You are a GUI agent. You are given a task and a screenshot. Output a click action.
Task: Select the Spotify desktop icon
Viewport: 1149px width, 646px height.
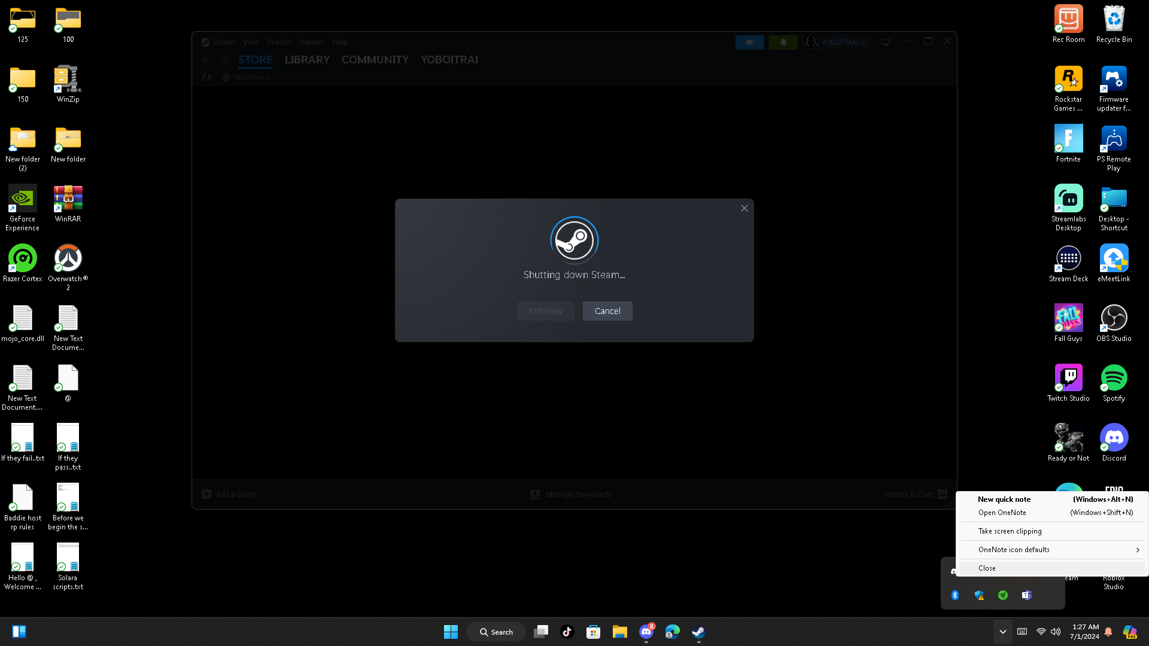[x=1114, y=383]
